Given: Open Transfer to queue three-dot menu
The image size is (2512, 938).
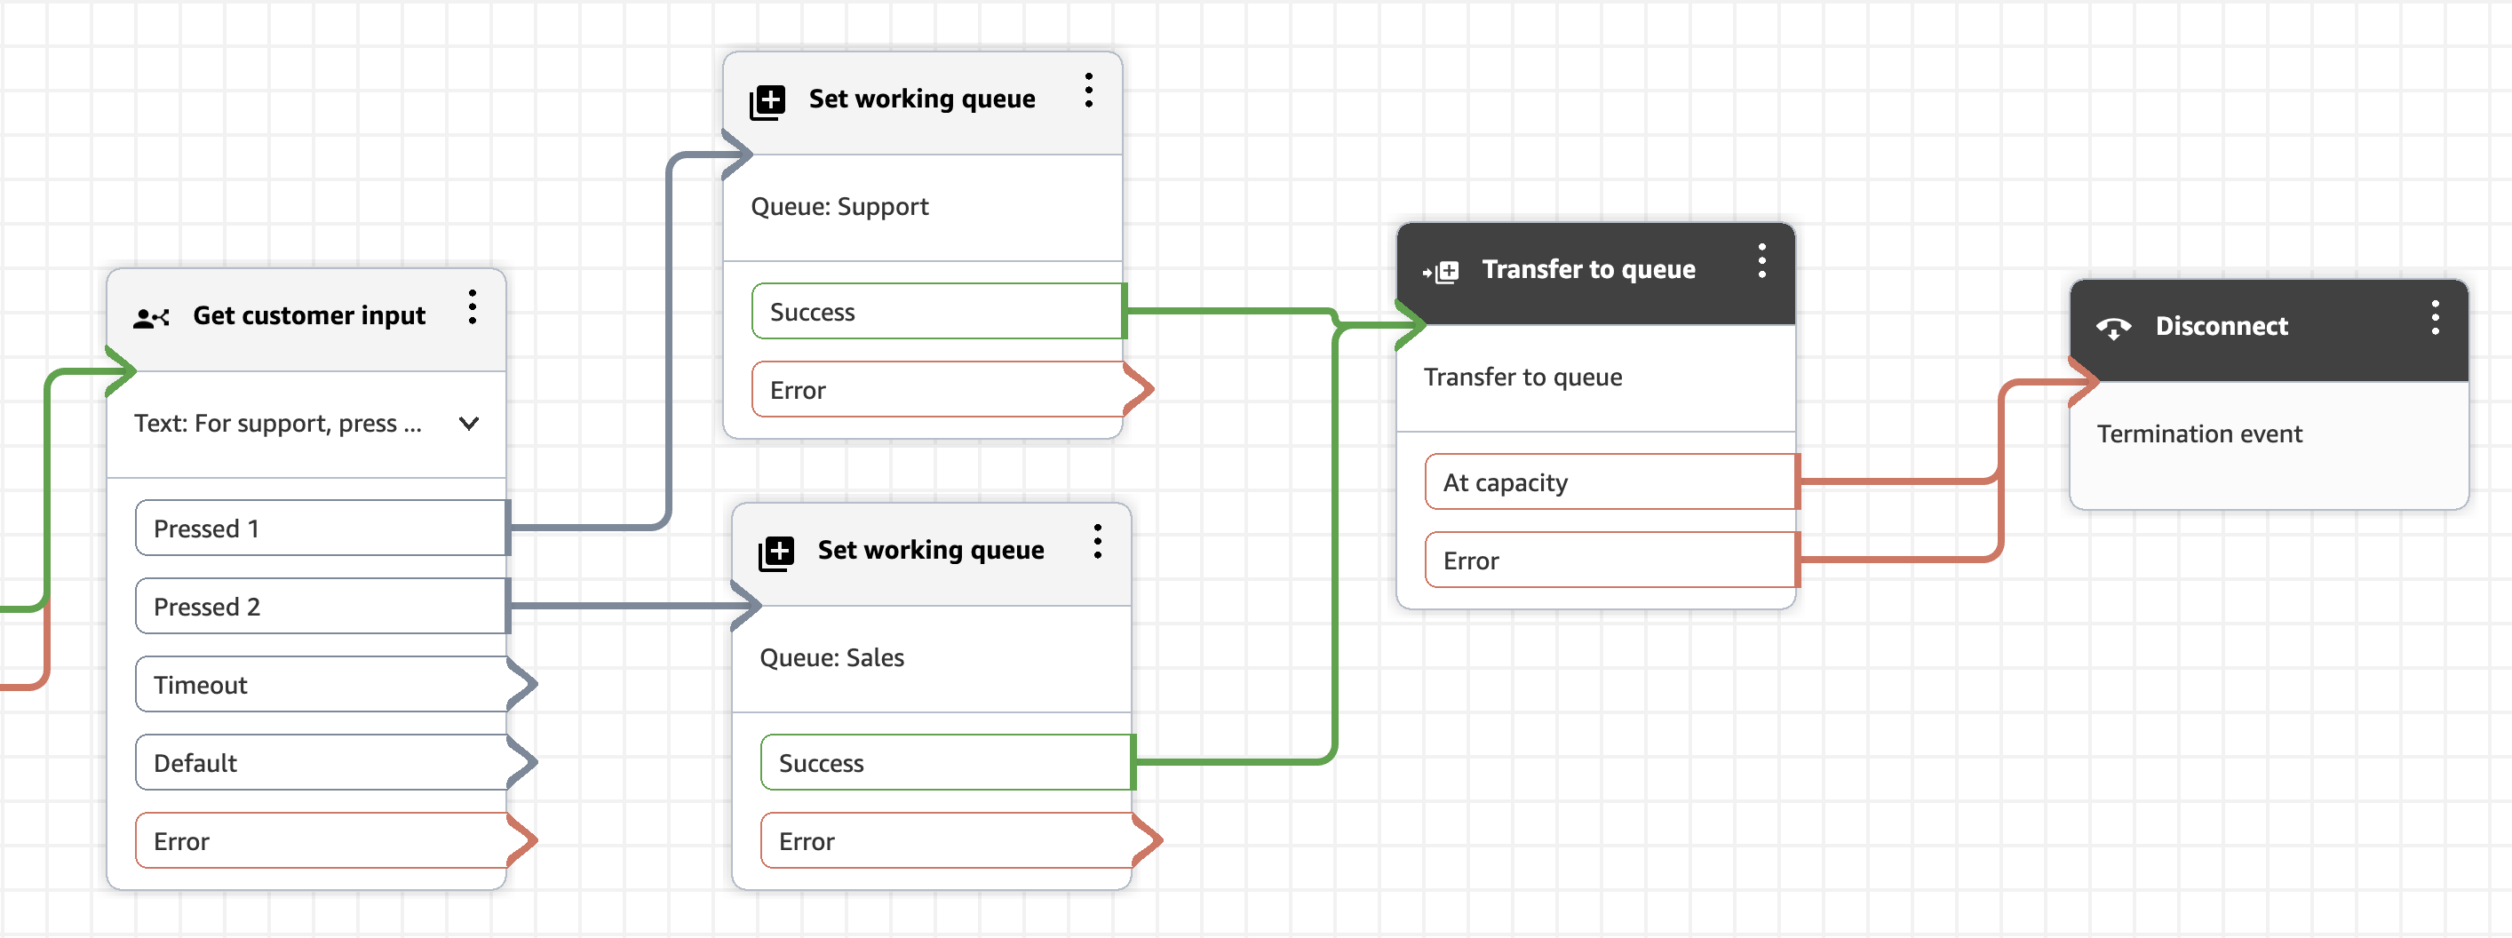Looking at the screenshot, I should [1761, 261].
